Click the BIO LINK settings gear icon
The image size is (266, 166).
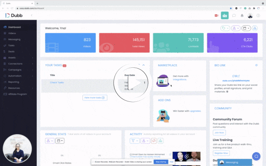256,65
